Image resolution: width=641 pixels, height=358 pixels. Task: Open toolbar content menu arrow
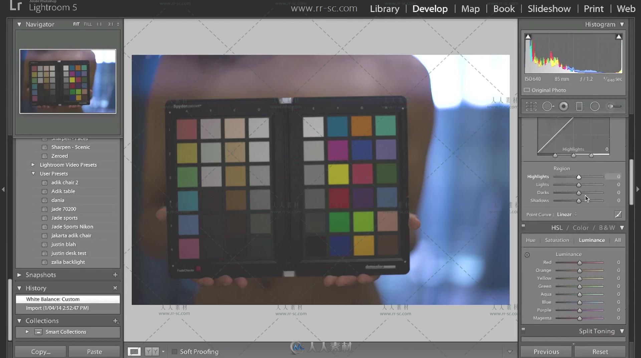coord(510,352)
